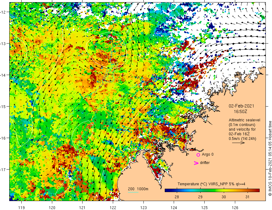Viewport: 272px width, 210px height.
Task: Click the 'Altimetric sealevel' text
Action: tap(244, 120)
